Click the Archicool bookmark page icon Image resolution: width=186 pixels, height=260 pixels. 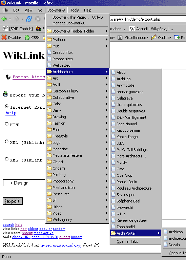165,232
